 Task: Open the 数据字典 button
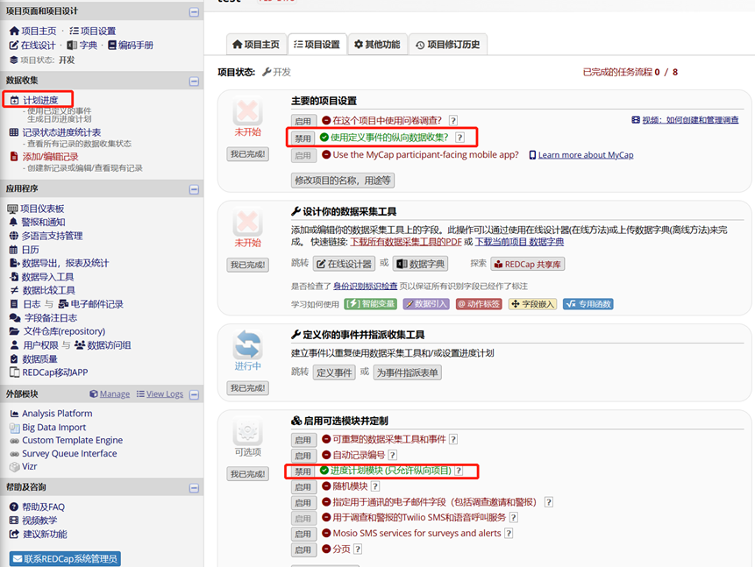click(420, 265)
